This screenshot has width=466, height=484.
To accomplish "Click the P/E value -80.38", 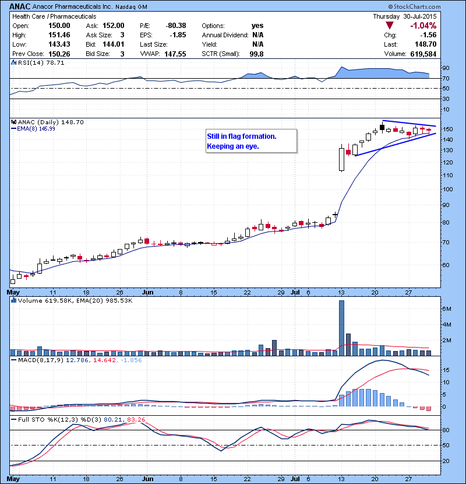I will (x=176, y=26).
